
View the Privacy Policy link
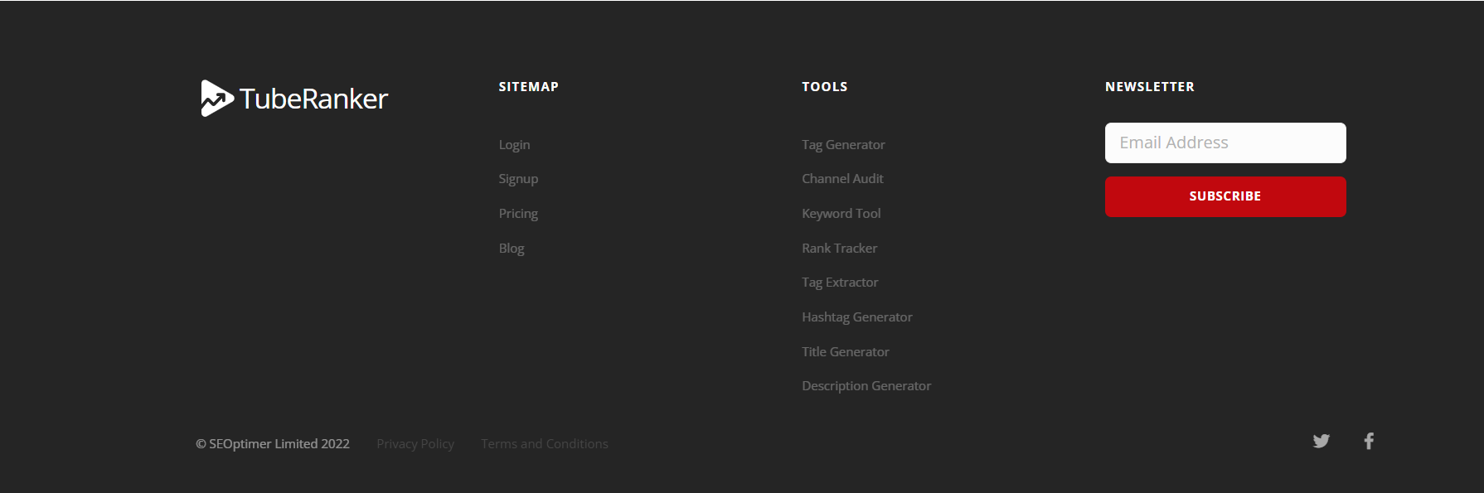[415, 444]
